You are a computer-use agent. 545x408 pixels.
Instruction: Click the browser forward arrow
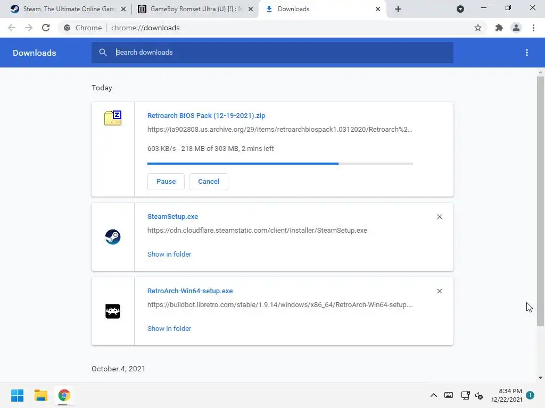pos(29,28)
